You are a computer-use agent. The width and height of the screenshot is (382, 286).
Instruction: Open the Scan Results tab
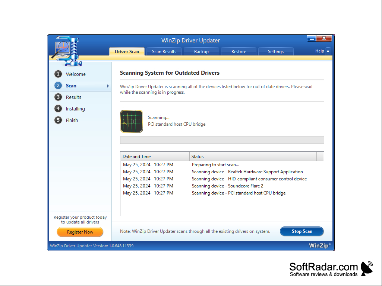pos(164,52)
